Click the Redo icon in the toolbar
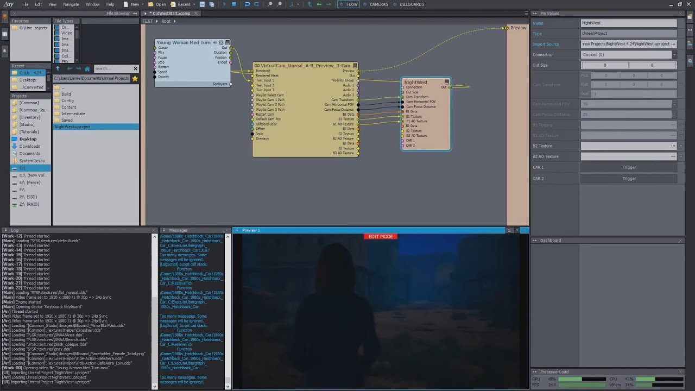Viewport: 695px width, 391px height. click(x=257, y=4)
